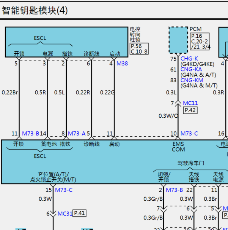Viewport: 228px width, 230px height.
Task: Click the dashed PCM module box
Action: click(178, 40)
